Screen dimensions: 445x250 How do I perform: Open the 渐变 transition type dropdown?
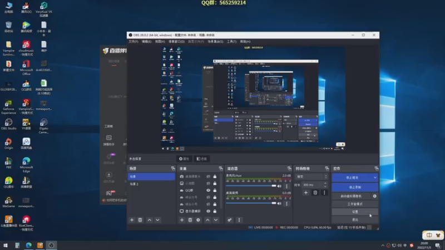(311, 177)
